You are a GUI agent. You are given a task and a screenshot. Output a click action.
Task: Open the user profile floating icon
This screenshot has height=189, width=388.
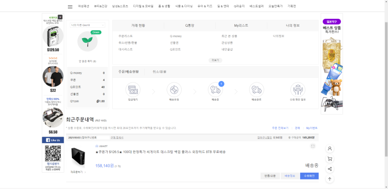(x=330, y=149)
